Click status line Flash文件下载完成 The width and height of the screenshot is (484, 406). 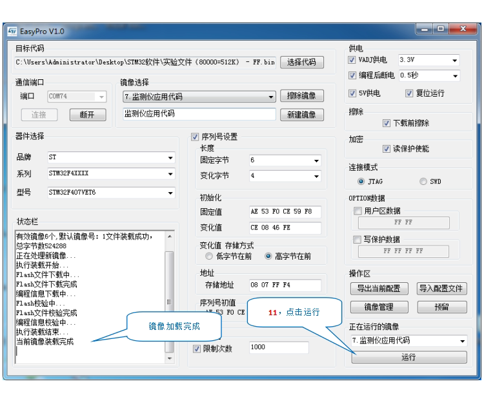tap(46, 284)
